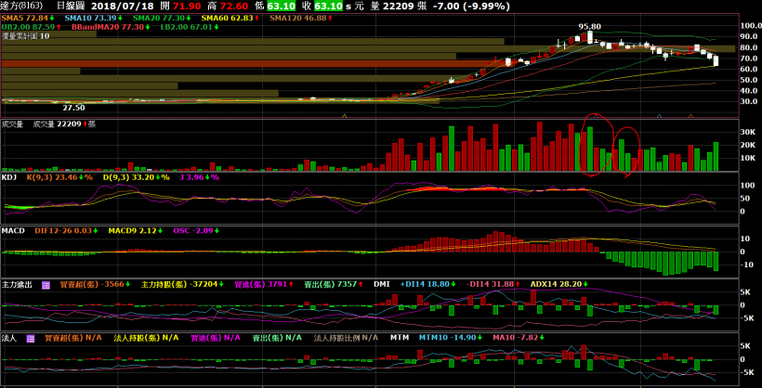Click the DMI indicator title
This screenshot has width=762, height=388.
pos(382,285)
